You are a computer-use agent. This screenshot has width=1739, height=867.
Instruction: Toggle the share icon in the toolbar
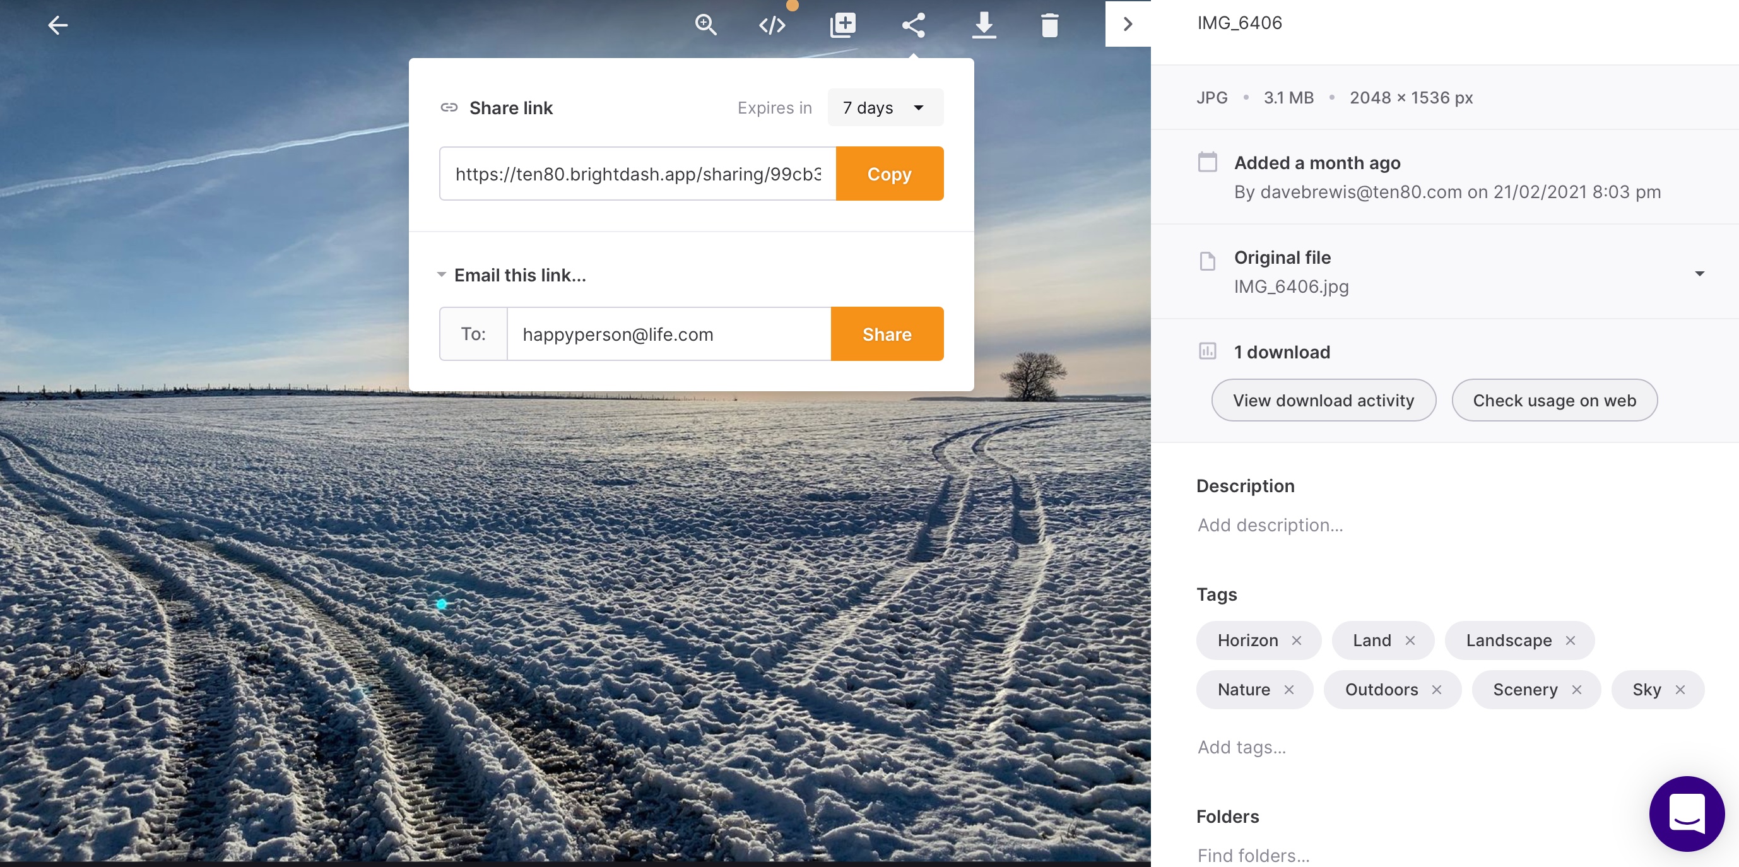tap(914, 25)
